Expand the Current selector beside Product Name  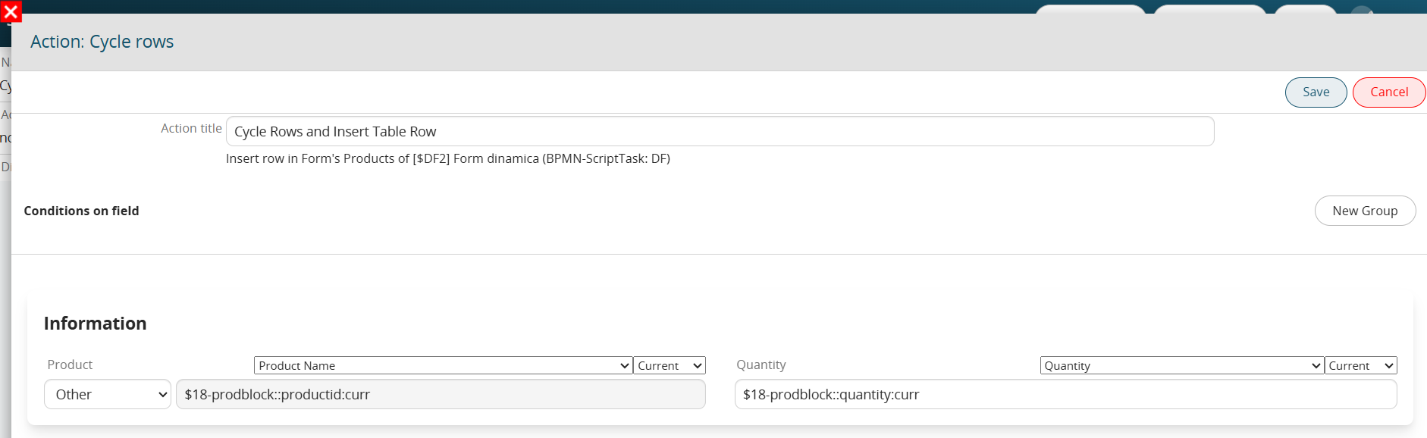point(670,365)
